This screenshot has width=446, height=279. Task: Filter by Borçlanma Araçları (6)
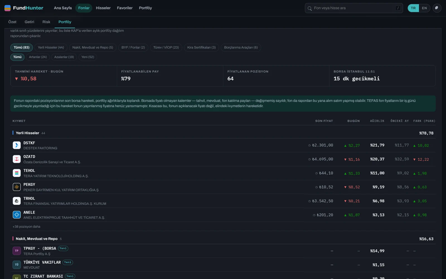[x=241, y=47]
